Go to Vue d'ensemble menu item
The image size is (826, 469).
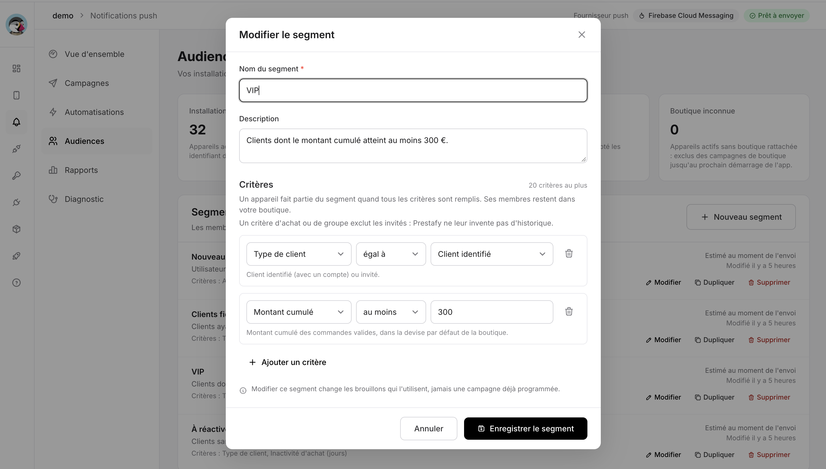(97, 54)
